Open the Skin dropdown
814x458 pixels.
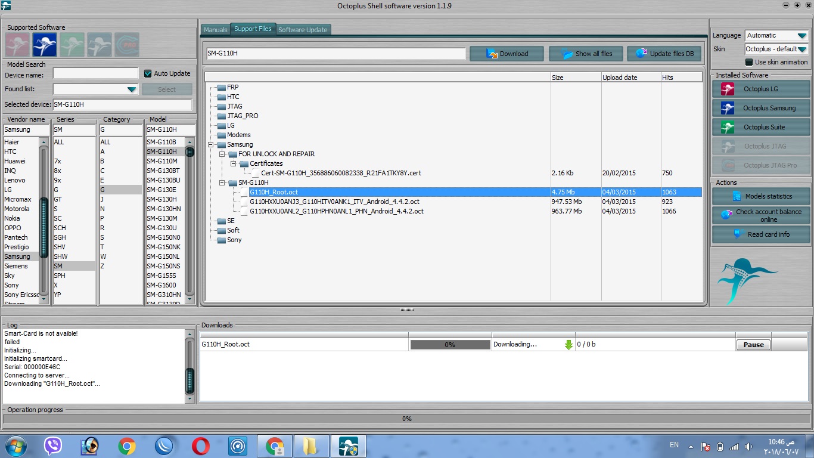801,49
